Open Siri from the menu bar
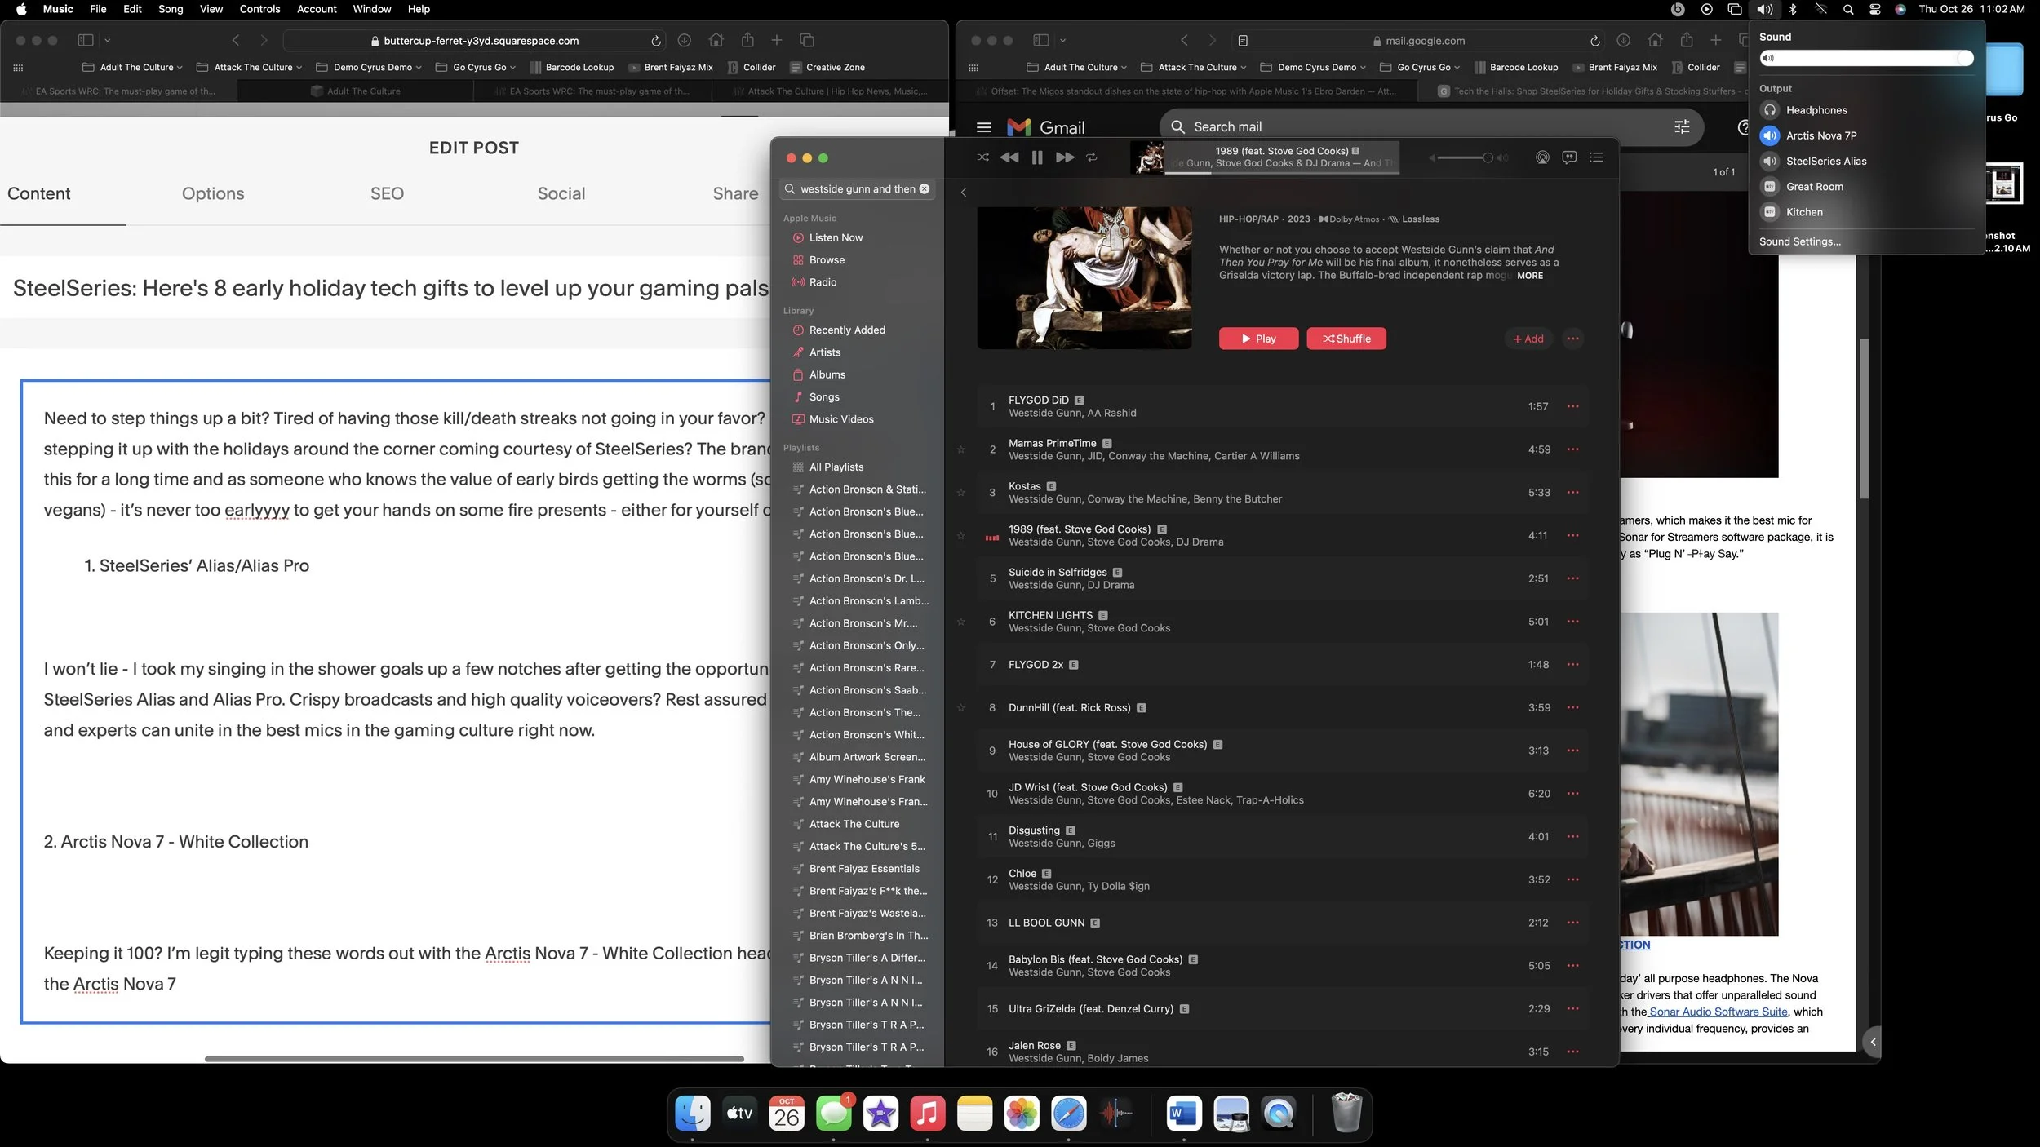Screen dimensions: 2040x1147 [1900, 9]
